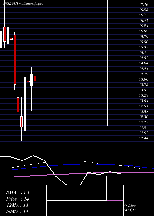Select the small red candle near 15.79
The image size is (154, 216).
[11, 39]
